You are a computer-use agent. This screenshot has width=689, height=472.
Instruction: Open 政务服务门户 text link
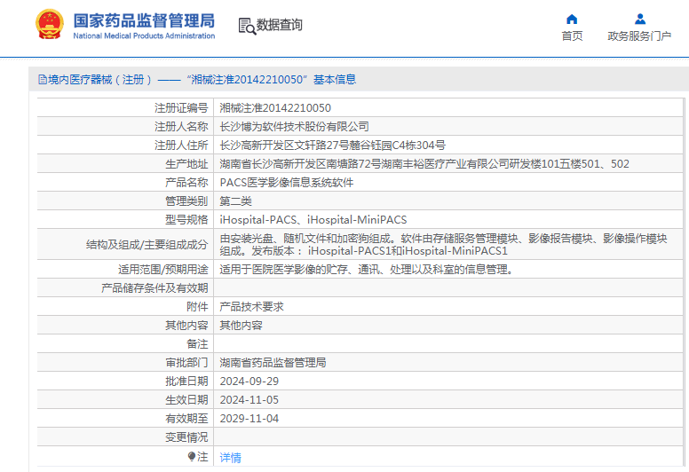click(x=639, y=36)
